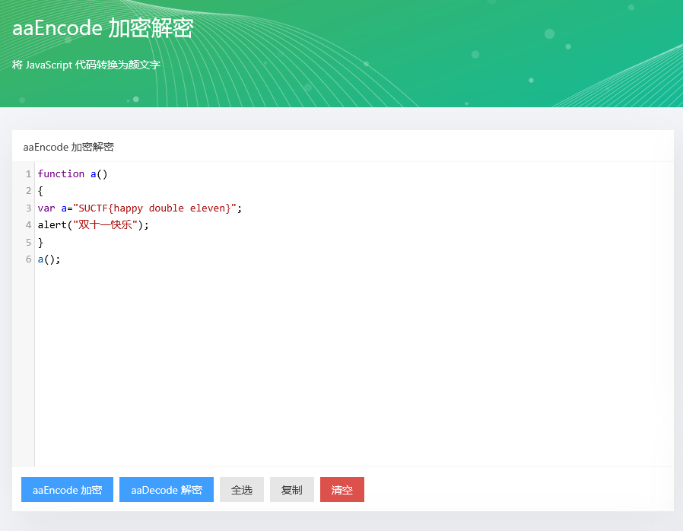Viewport: 683px width, 531px height.
Task: Click line number 5 in gutter
Action: point(28,242)
